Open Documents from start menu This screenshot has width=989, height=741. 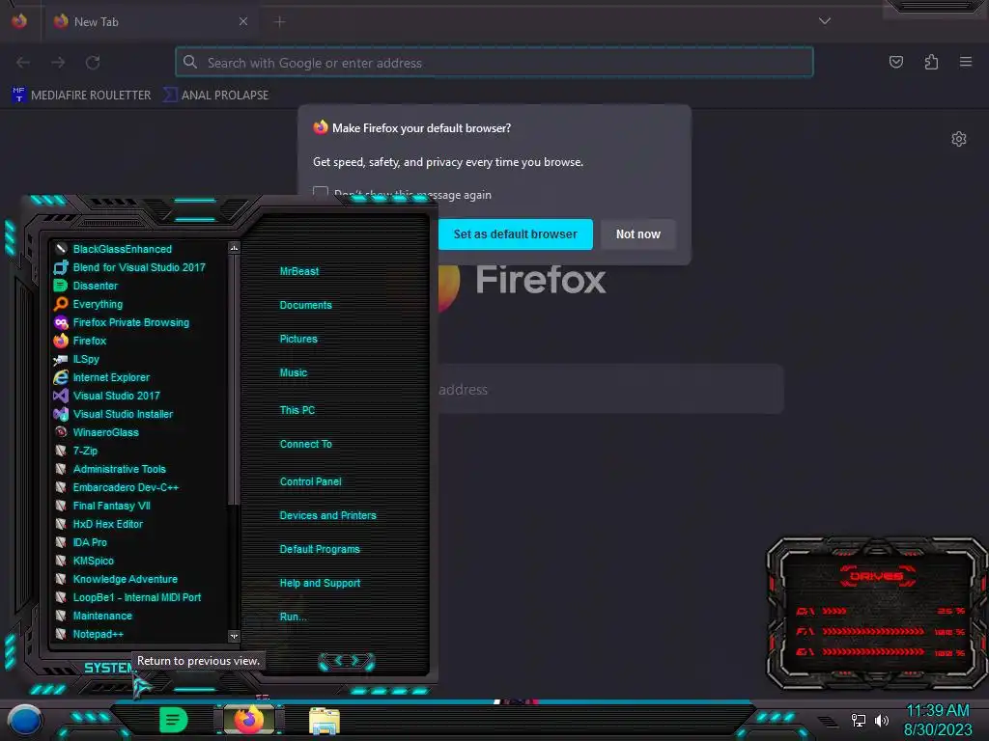[x=305, y=305]
